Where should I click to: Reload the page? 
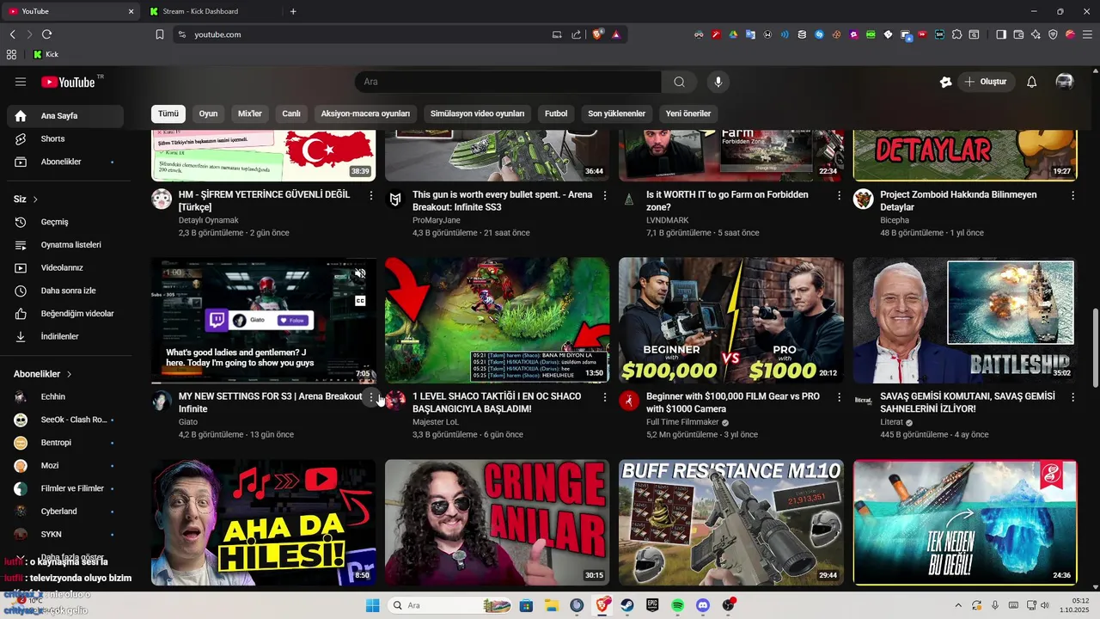[x=46, y=34]
